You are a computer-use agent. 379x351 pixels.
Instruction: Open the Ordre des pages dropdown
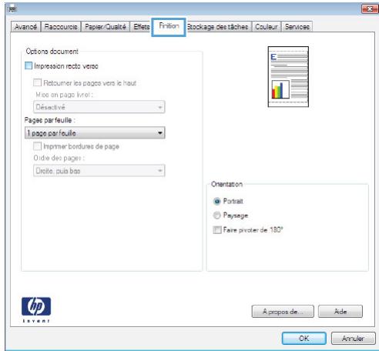(x=99, y=170)
